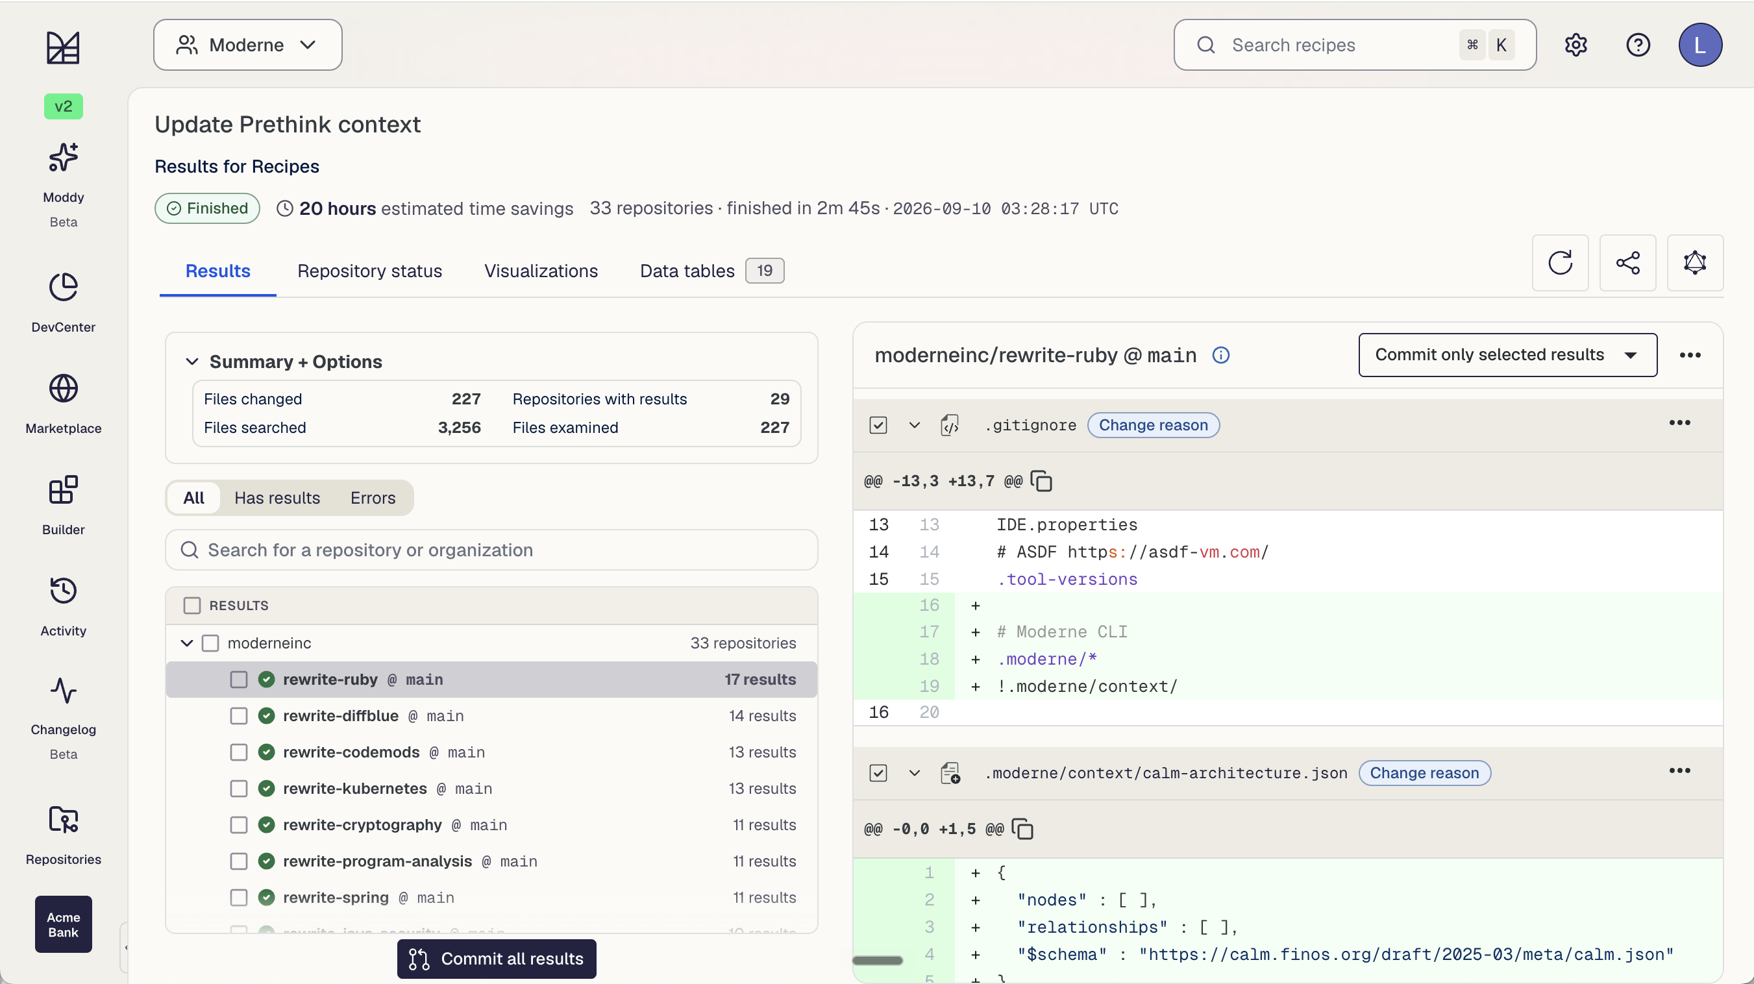Viewport: 1754px width, 984px height.
Task: Click the .gitignore file type icon
Action: click(x=950, y=426)
